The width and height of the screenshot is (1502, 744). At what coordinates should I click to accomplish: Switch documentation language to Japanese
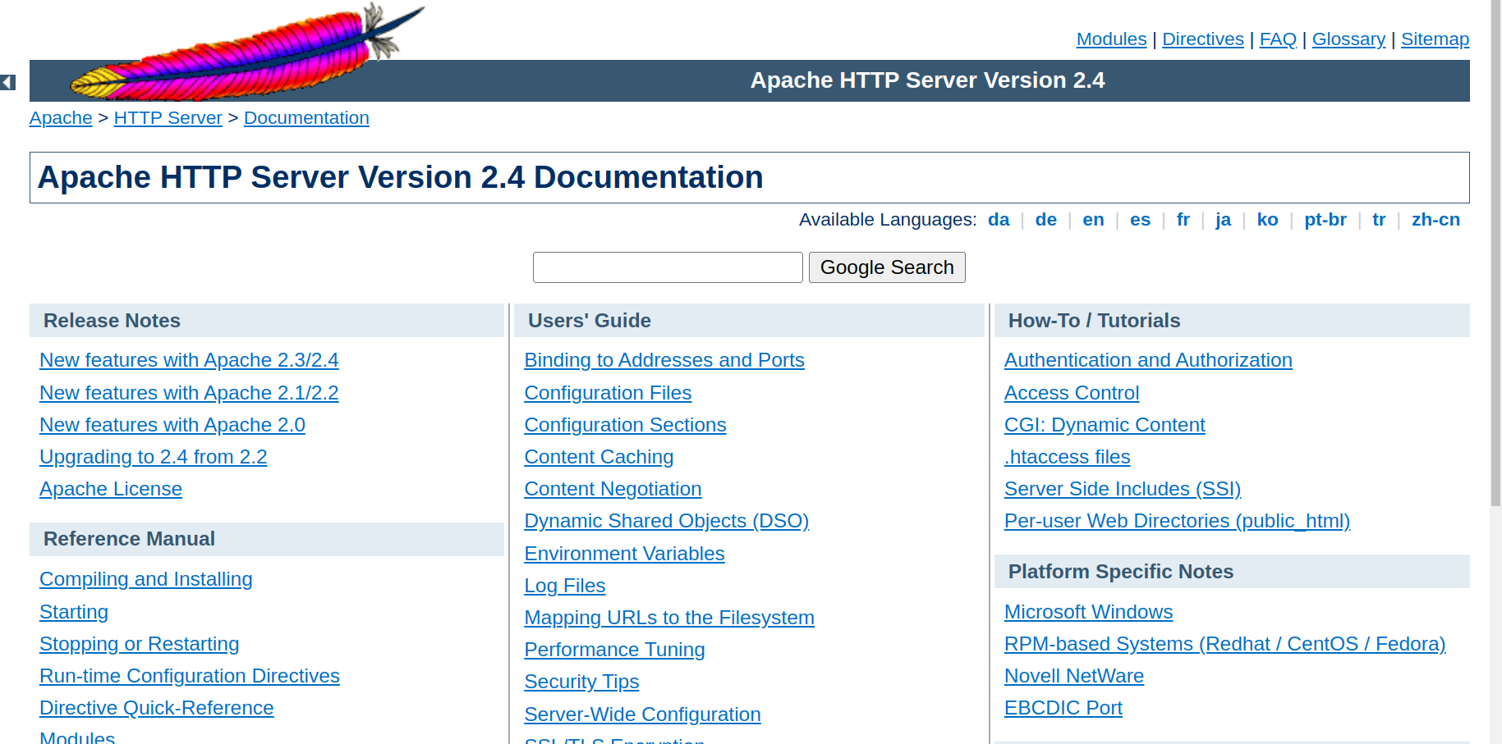click(x=1223, y=219)
